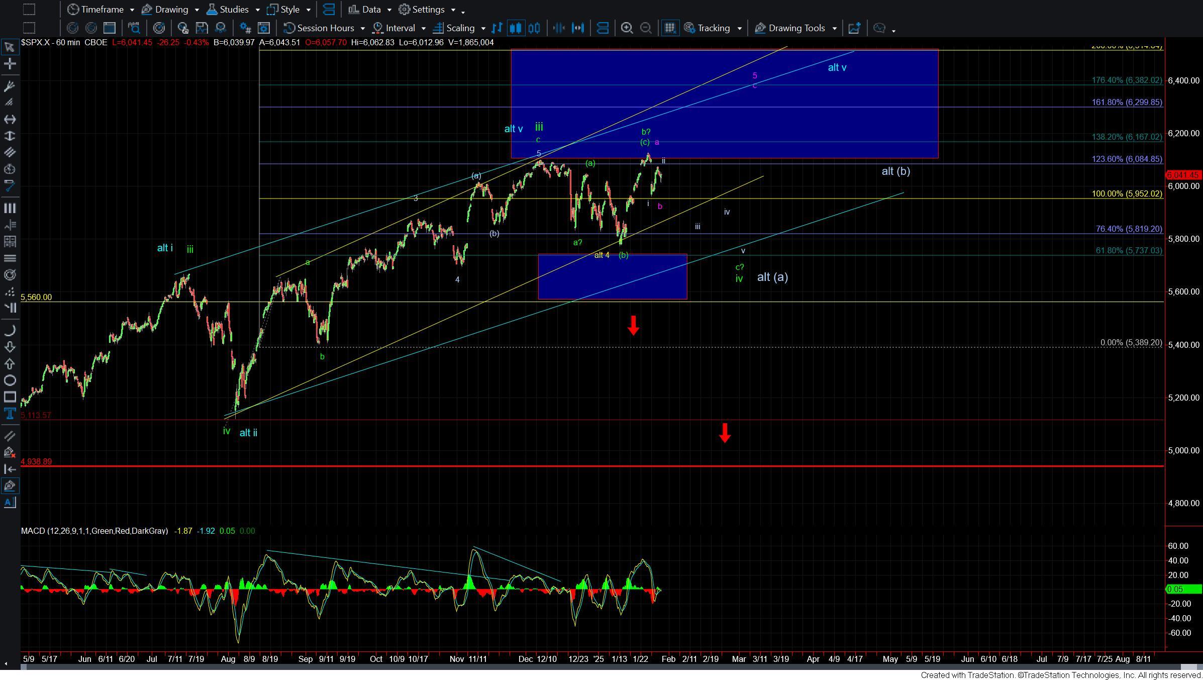This screenshot has width=1203, height=680.
Task: Expand Session Hours dropdown
Action: tap(364, 28)
